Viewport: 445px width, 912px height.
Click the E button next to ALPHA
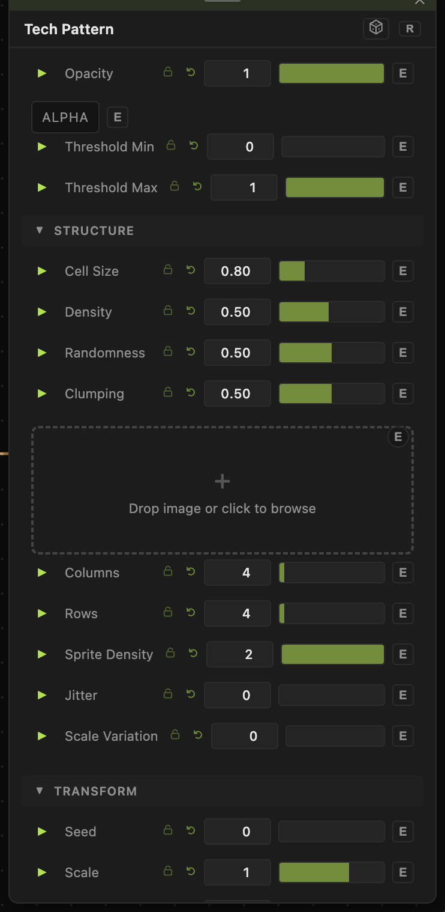(x=118, y=117)
